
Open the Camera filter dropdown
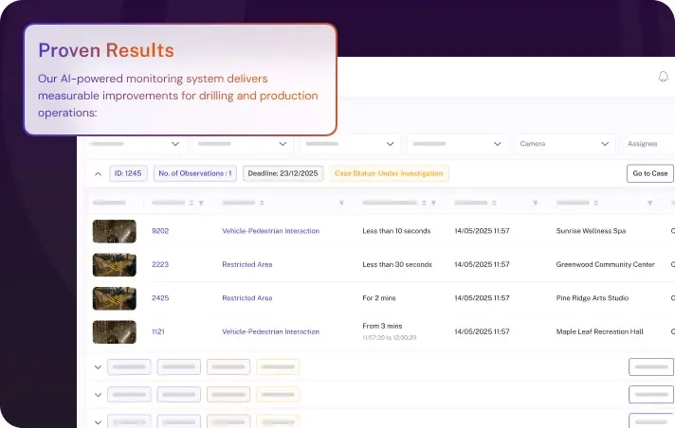(x=564, y=144)
